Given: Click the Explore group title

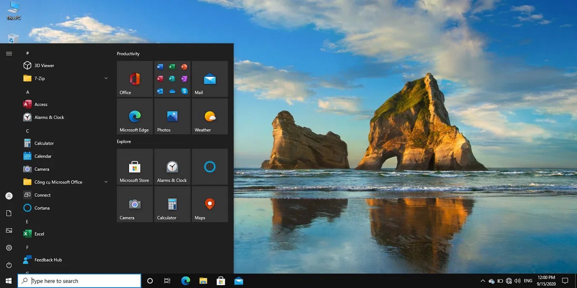Looking at the screenshot, I should pyautogui.click(x=124, y=142).
